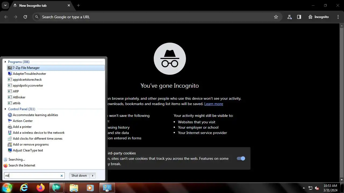Open Adjust ClearType text
Image resolution: width=344 pixels, height=193 pixels.
[56, 150]
